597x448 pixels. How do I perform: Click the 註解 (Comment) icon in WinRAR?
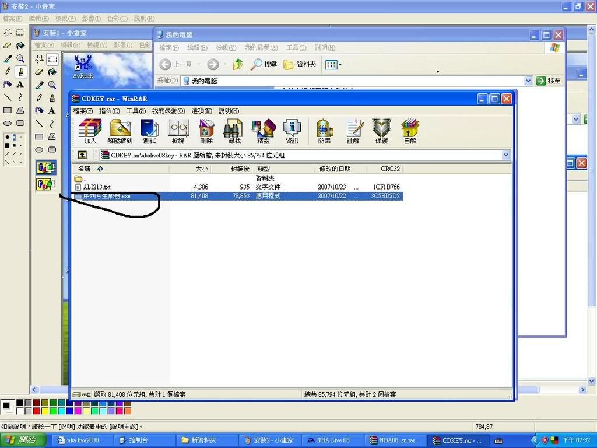click(353, 131)
